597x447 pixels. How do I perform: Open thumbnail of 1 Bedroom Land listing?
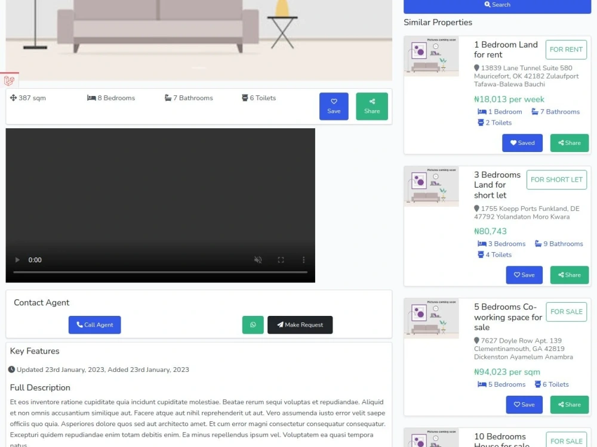432,56
